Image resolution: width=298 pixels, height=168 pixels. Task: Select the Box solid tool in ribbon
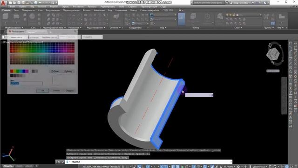tap(6, 17)
